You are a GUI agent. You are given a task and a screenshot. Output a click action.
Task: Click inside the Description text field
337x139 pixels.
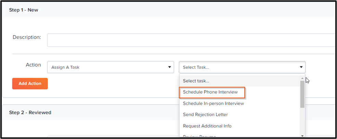[191, 40]
